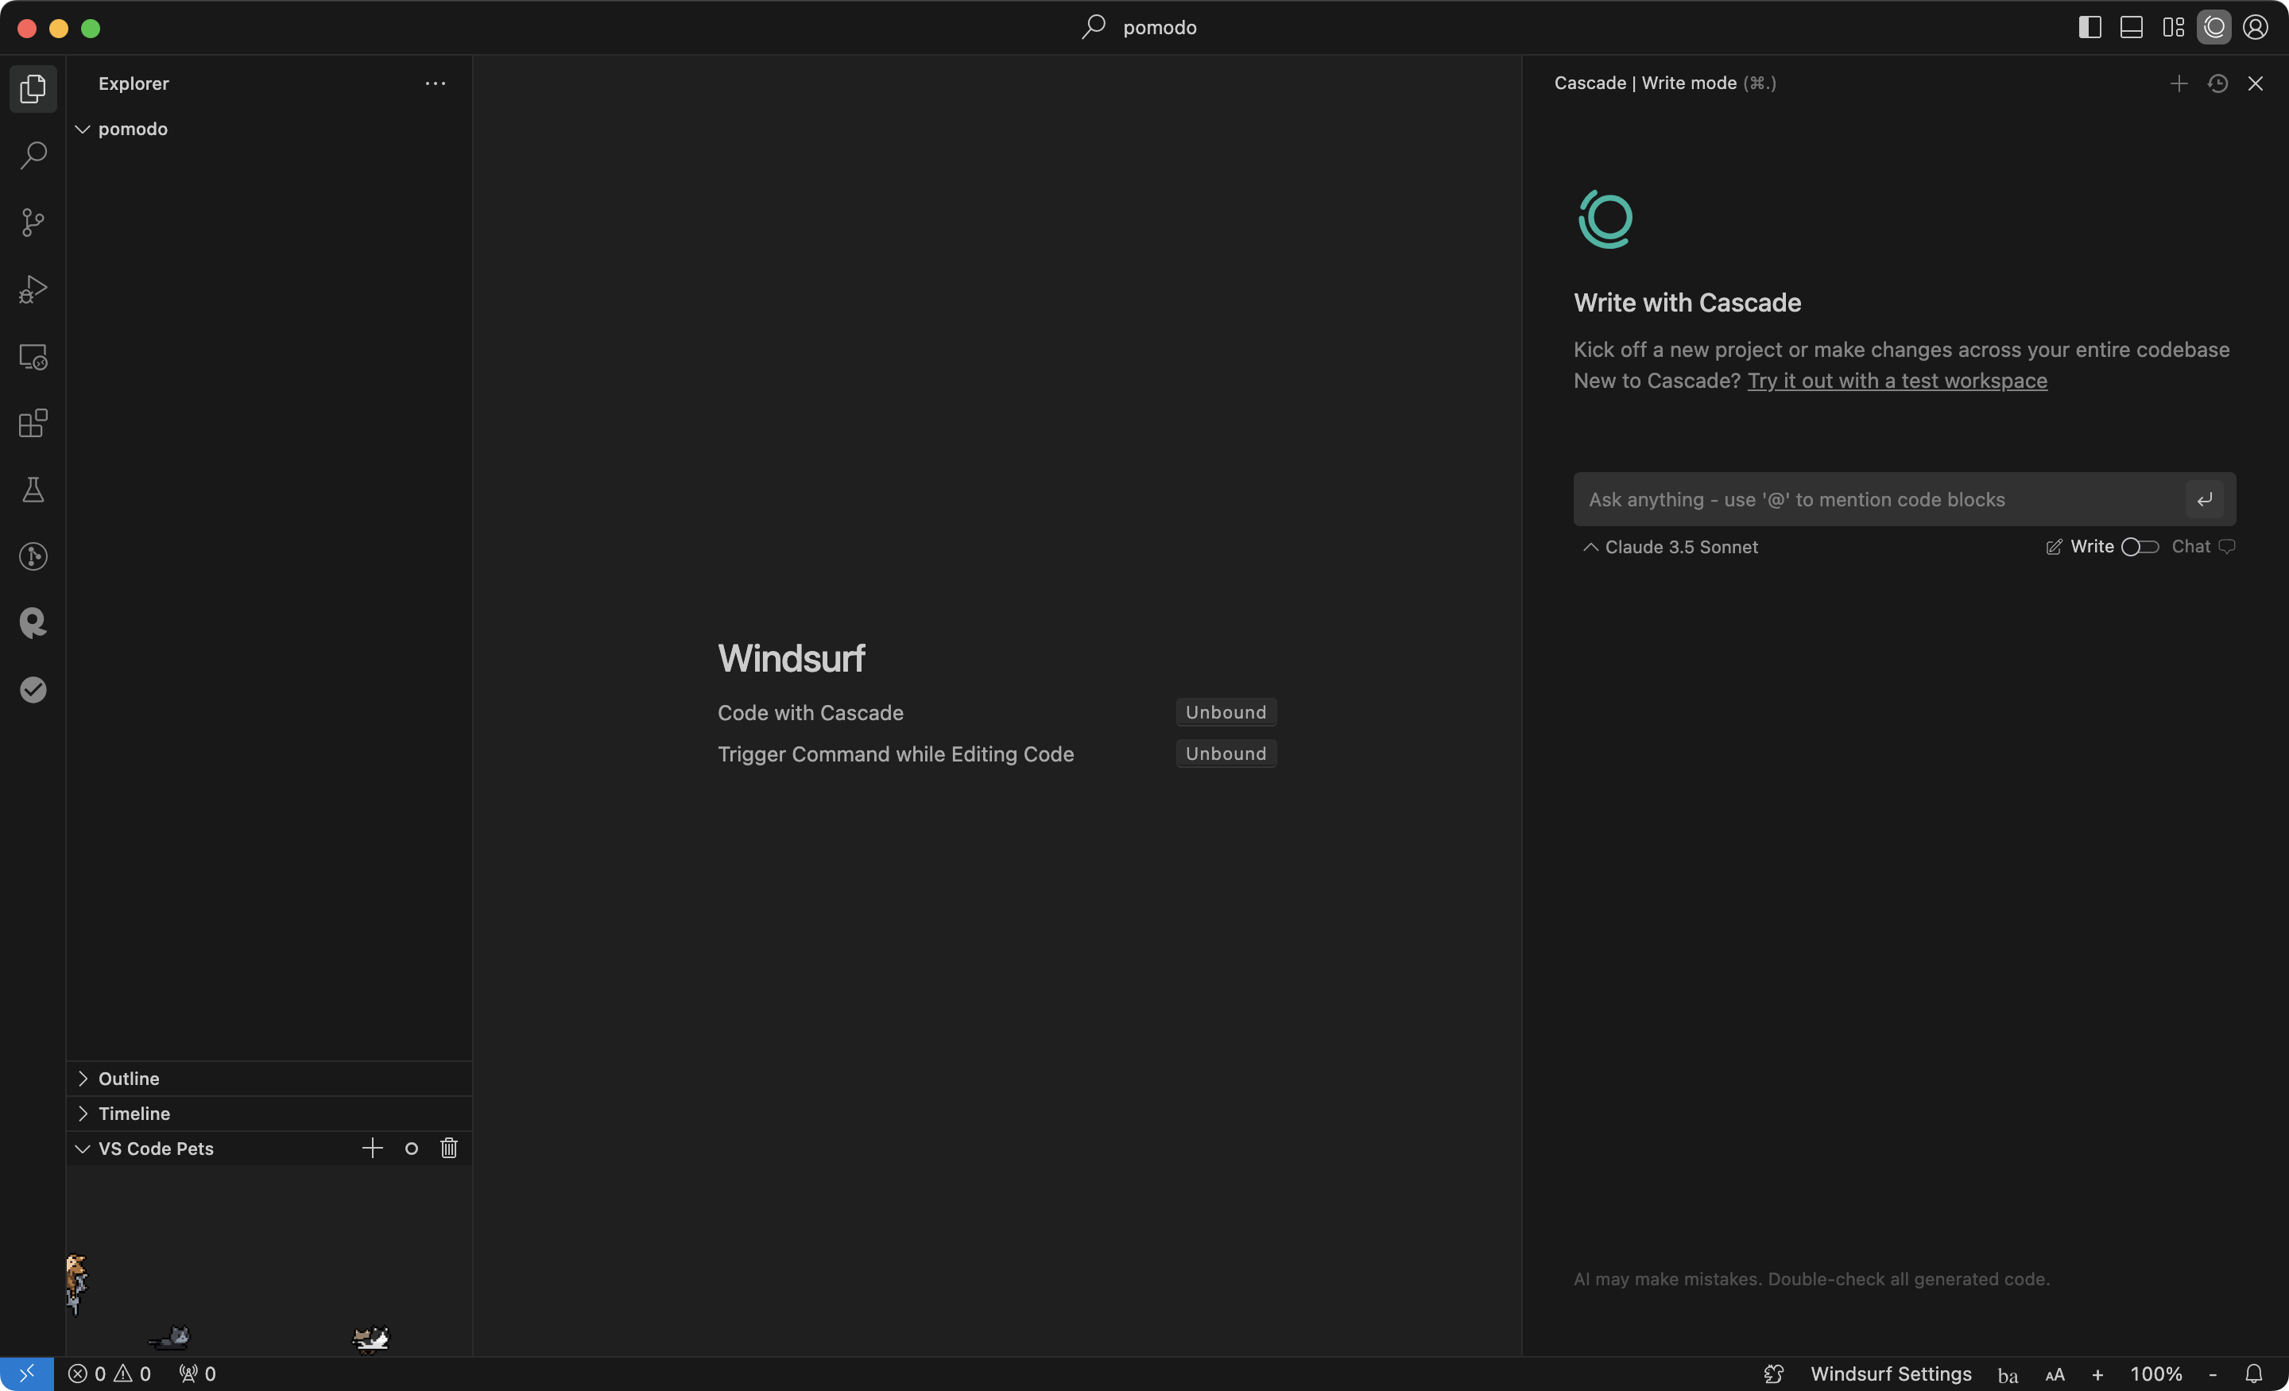Open the Source Control view
The image size is (2289, 1391).
(33, 222)
